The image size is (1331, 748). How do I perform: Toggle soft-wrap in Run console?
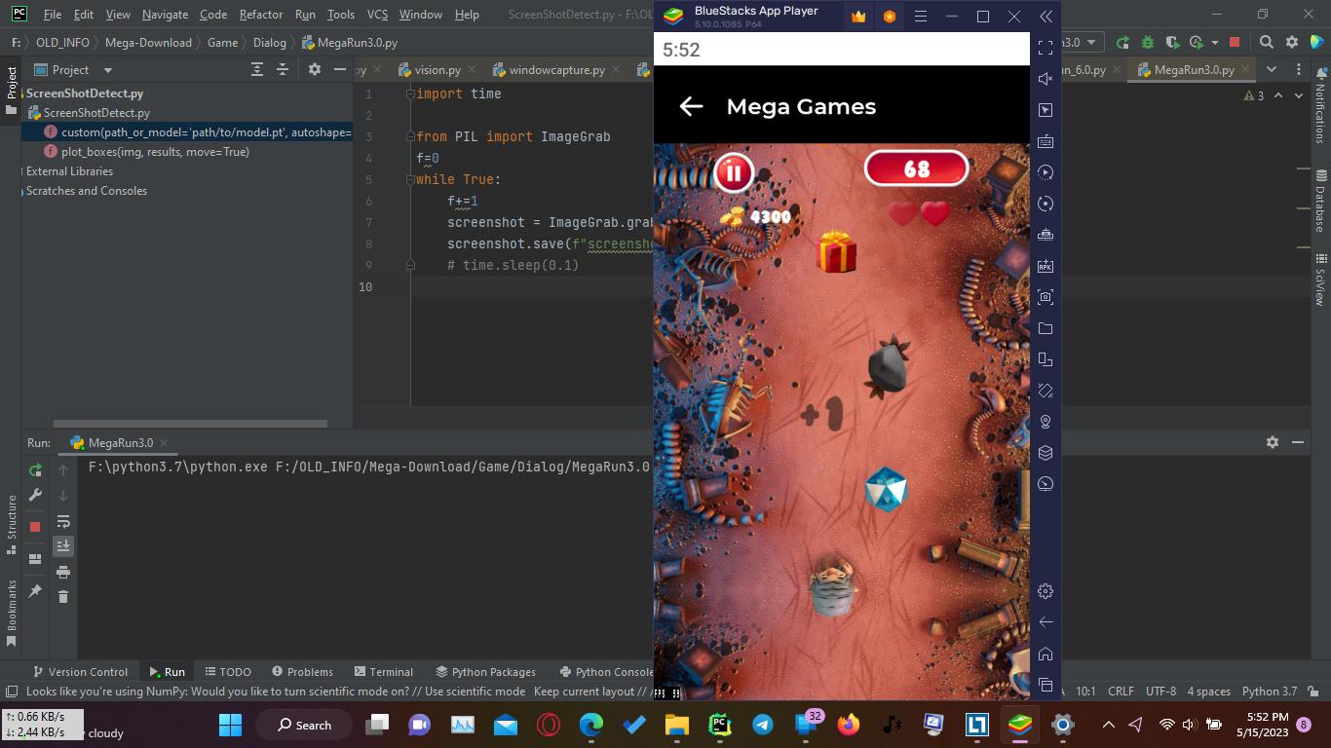(x=63, y=521)
